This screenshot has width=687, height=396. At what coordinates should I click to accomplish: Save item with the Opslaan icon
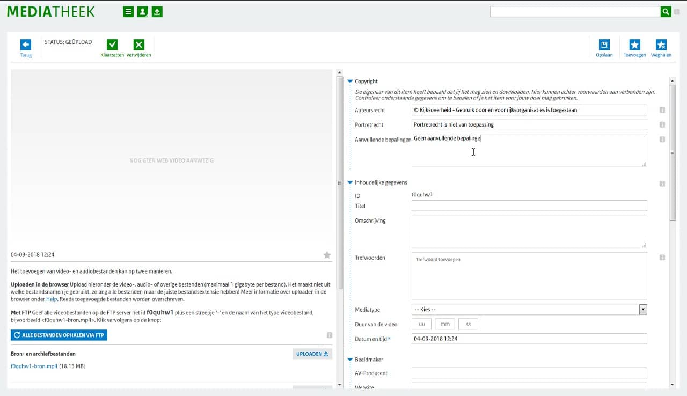pos(604,45)
